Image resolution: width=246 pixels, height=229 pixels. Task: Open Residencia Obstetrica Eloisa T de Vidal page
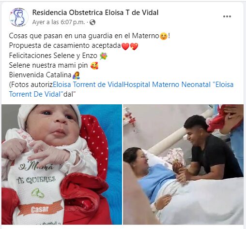coord(95,13)
